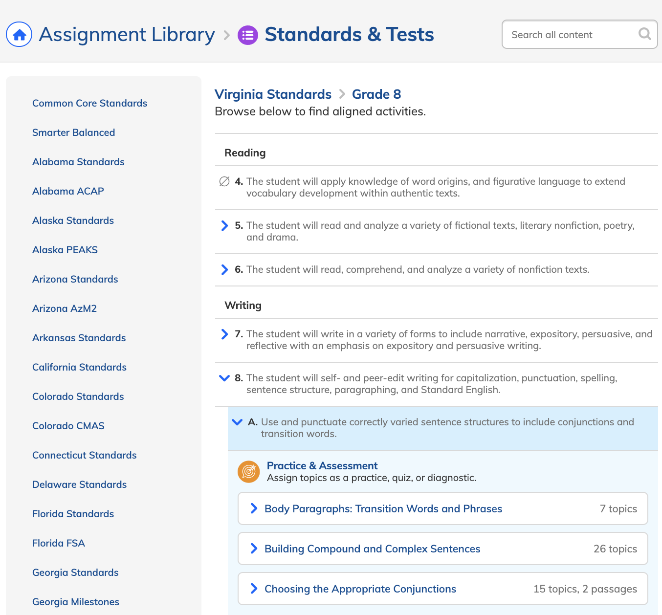Click the Writing section heading
The image size is (662, 615).
tap(243, 306)
